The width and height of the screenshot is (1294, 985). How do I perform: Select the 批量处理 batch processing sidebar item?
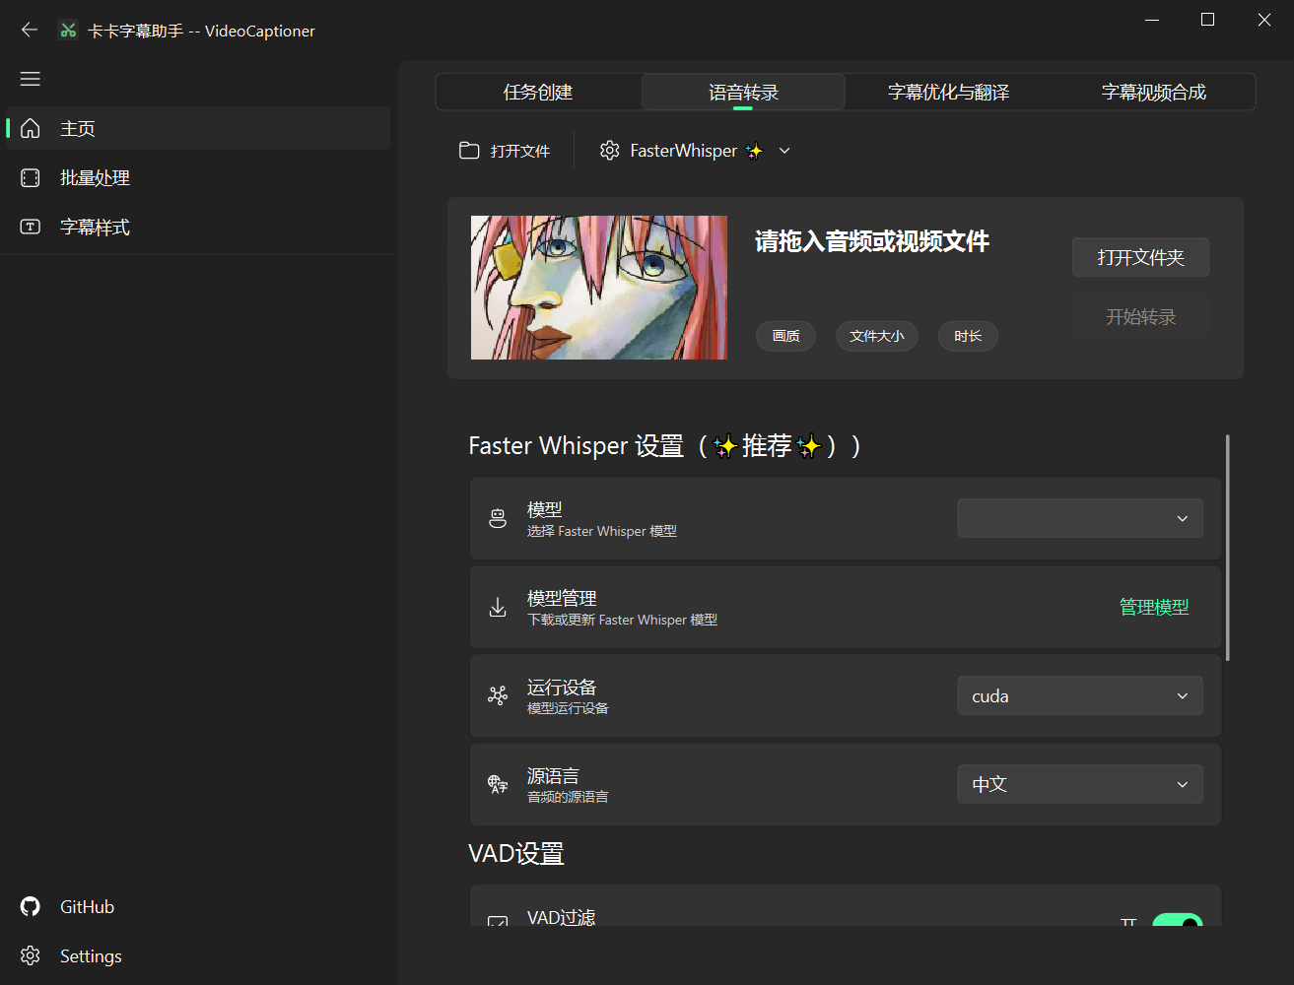pyautogui.click(x=95, y=178)
